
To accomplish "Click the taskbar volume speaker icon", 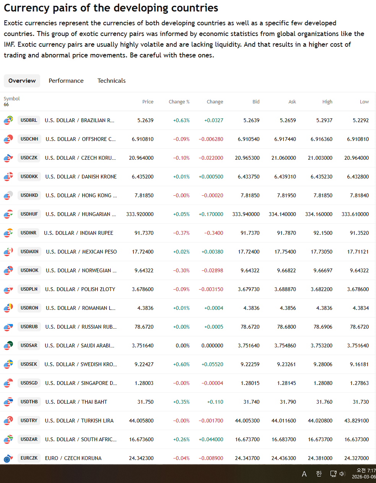I will (342, 474).
